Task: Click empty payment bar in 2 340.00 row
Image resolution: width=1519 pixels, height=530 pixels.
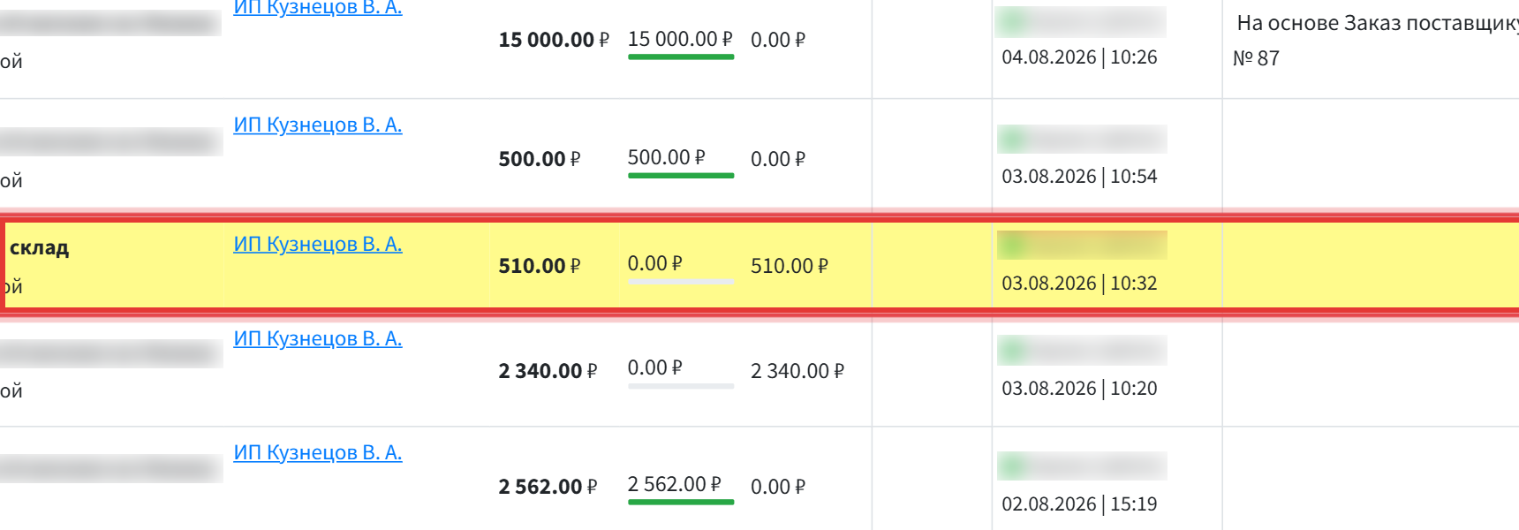Action: coord(681,386)
